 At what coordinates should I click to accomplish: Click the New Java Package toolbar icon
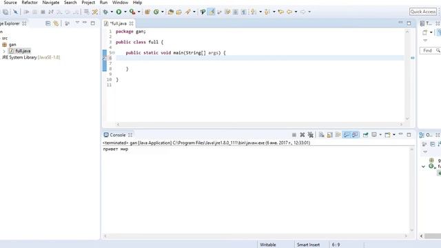pyautogui.click(x=147, y=12)
